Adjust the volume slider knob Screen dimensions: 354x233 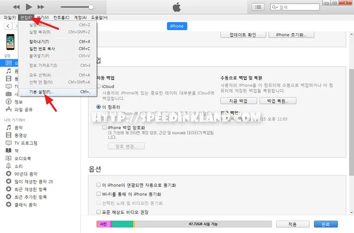91,7
